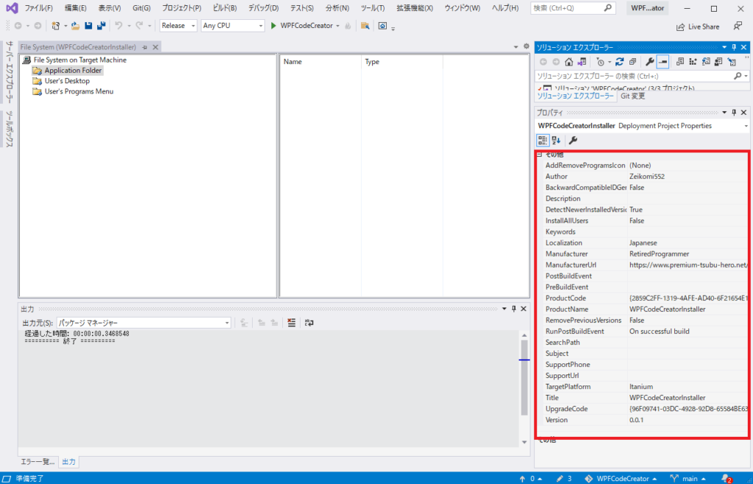Click the Visual Studio search box (Ctrl+Q)
The height and width of the screenshot is (484, 753).
click(573, 8)
